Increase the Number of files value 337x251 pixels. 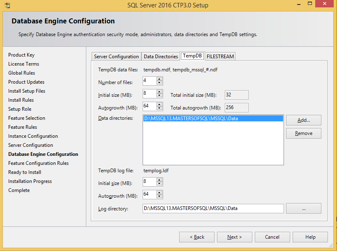[x=159, y=79]
